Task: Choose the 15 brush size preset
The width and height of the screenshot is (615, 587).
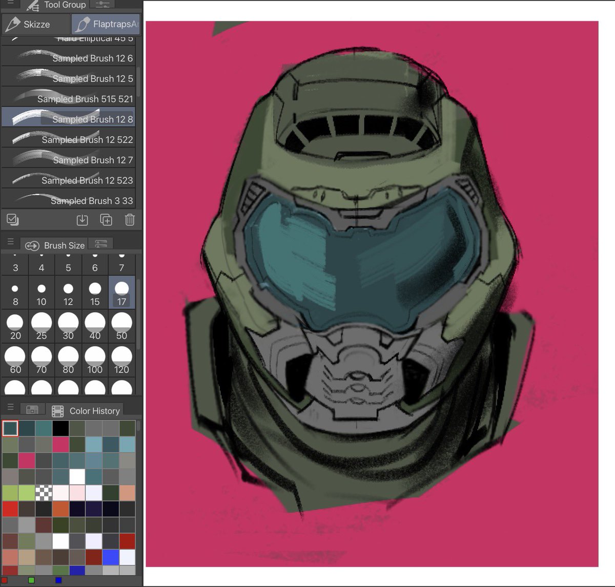Action: [x=95, y=293]
